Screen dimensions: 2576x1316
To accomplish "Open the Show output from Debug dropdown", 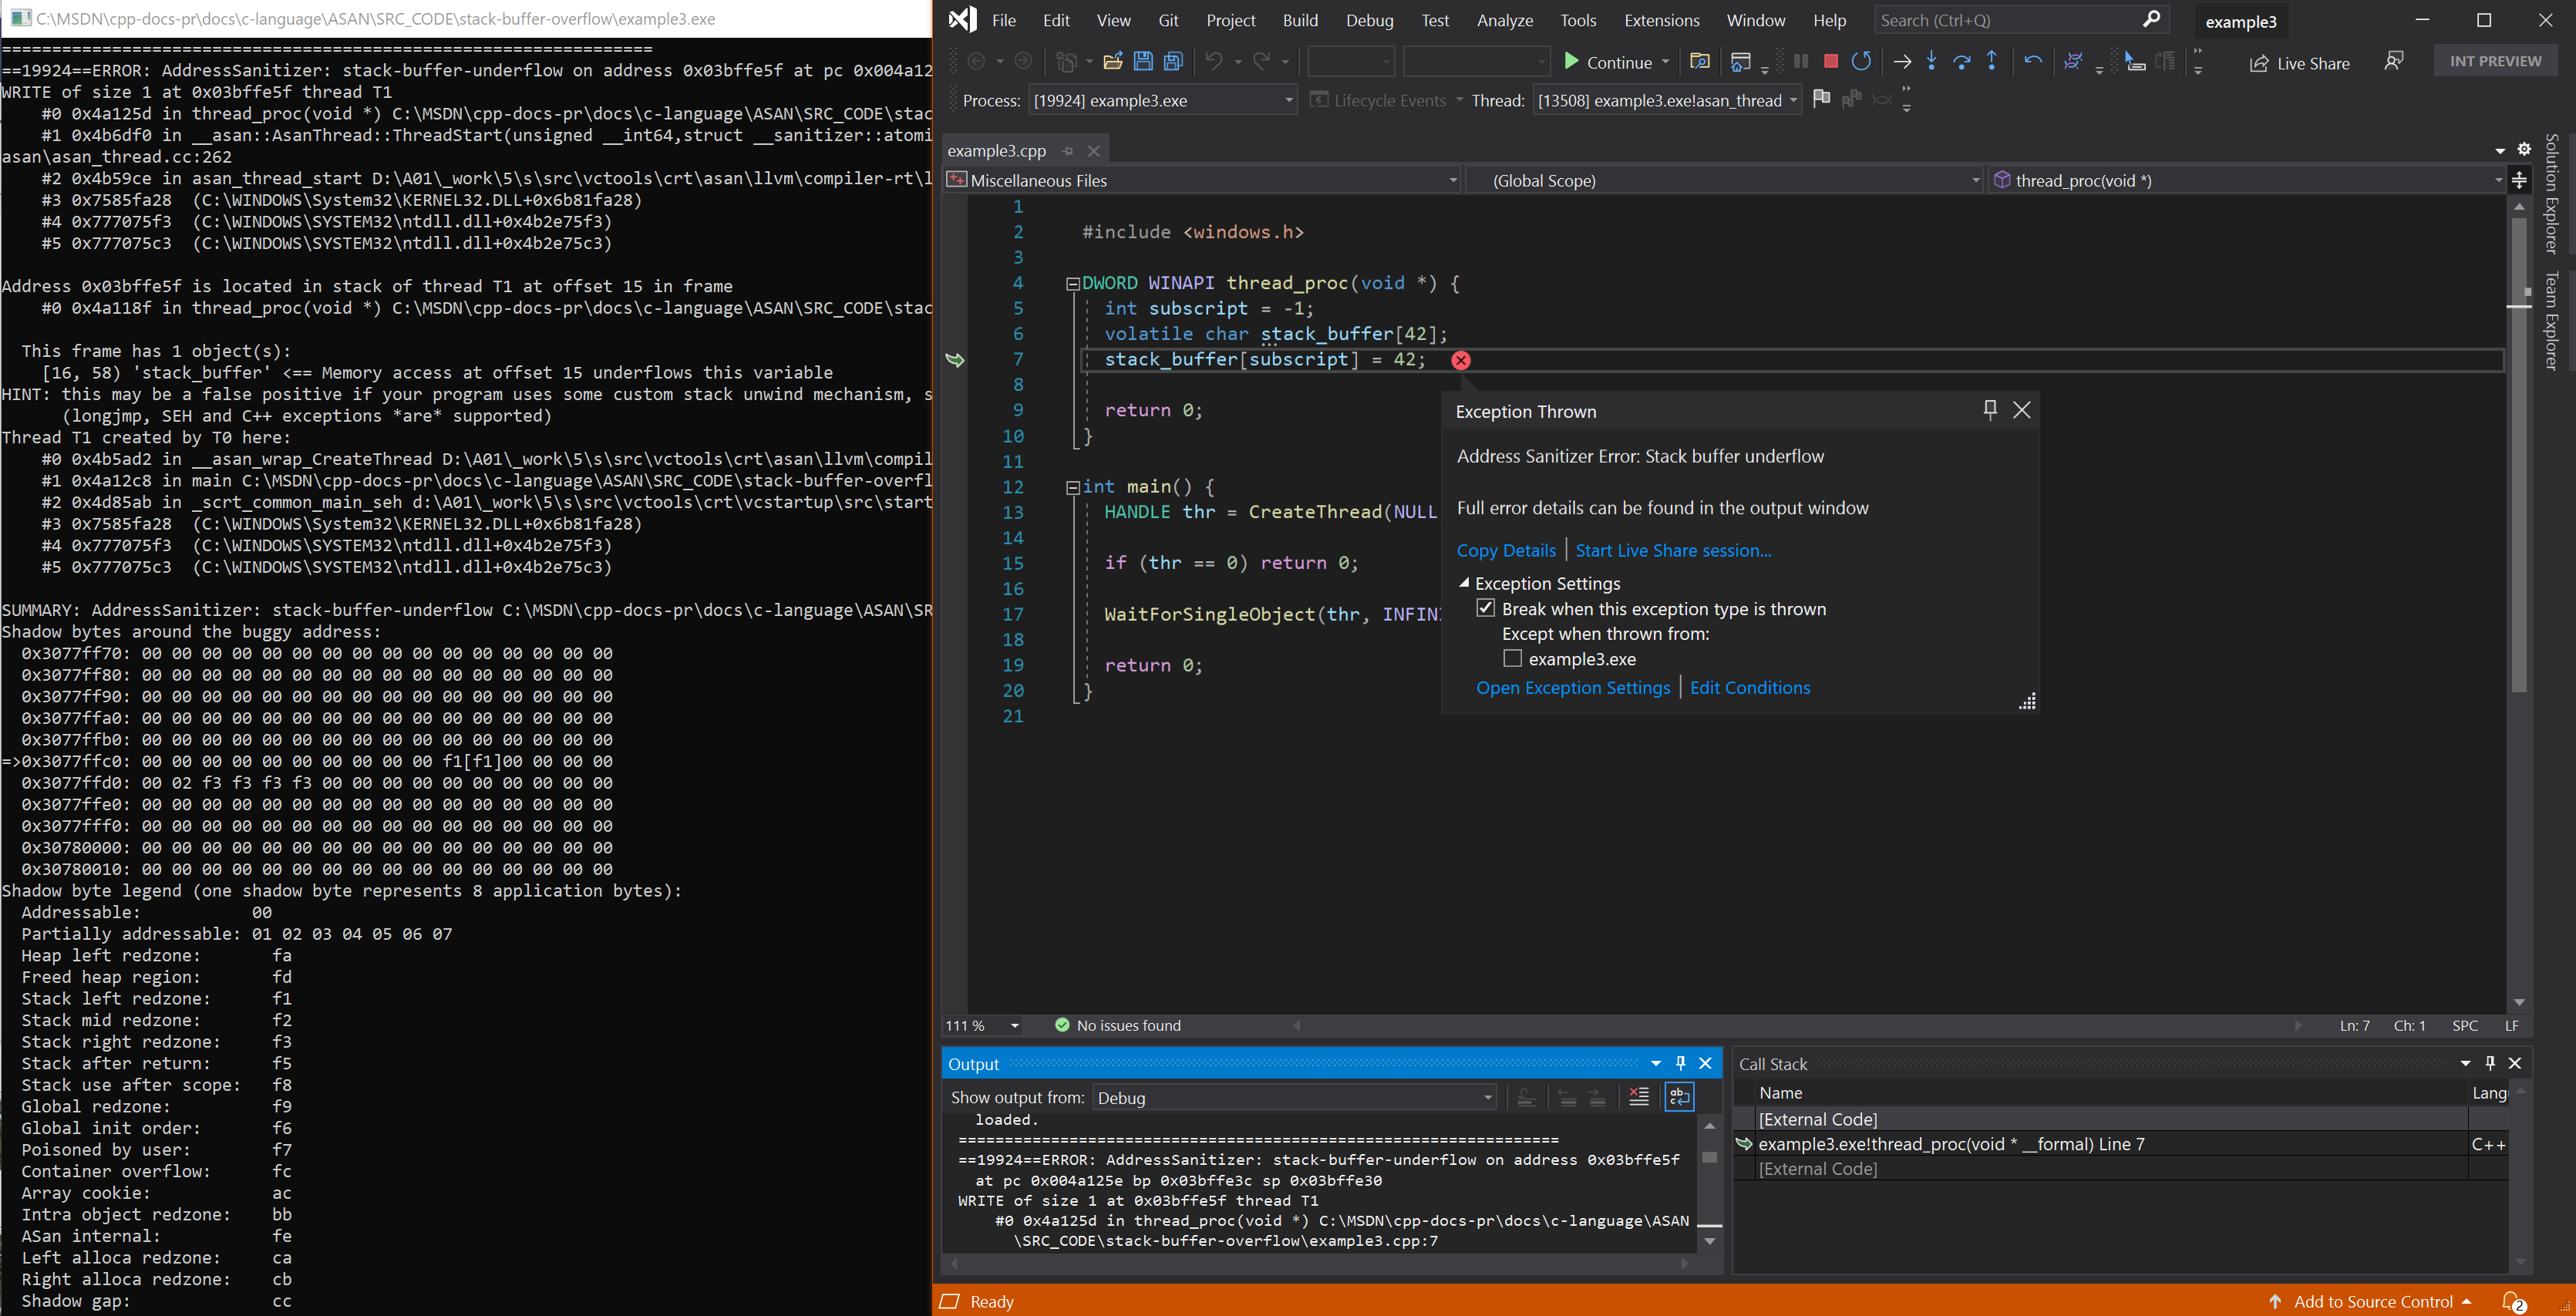I will click(x=1485, y=1098).
